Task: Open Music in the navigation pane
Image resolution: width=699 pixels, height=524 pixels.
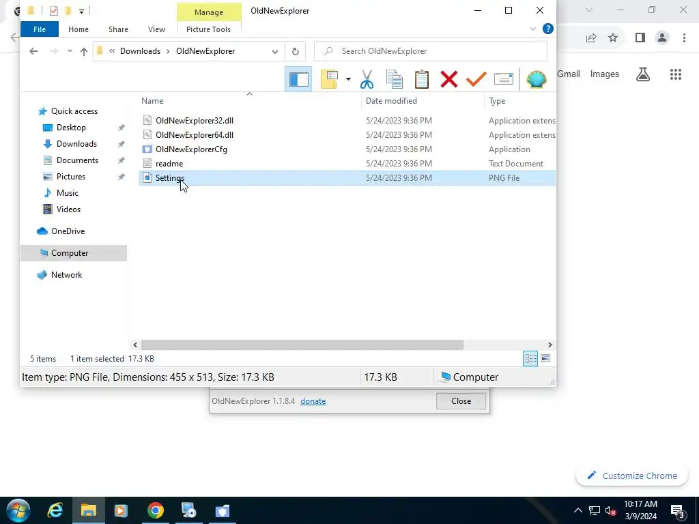Action: [67, 193]
